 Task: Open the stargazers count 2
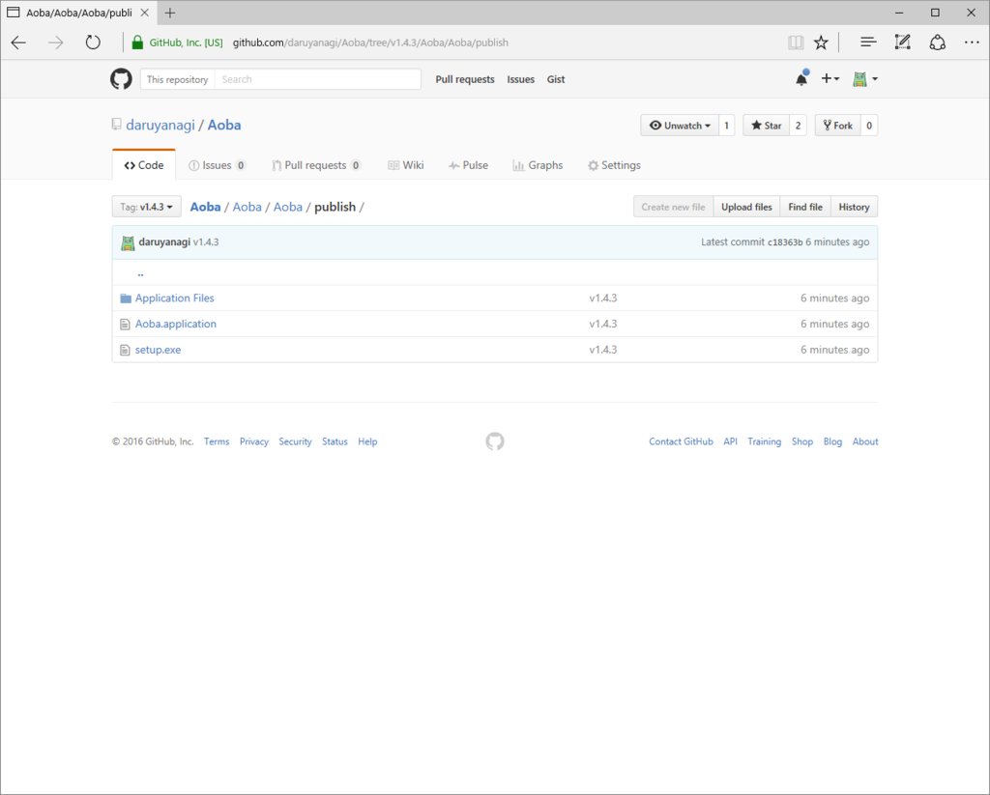[798, 126]
